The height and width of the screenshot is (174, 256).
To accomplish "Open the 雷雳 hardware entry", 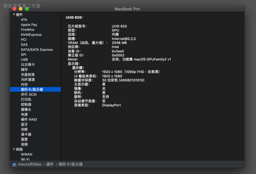I will (24, 139).
